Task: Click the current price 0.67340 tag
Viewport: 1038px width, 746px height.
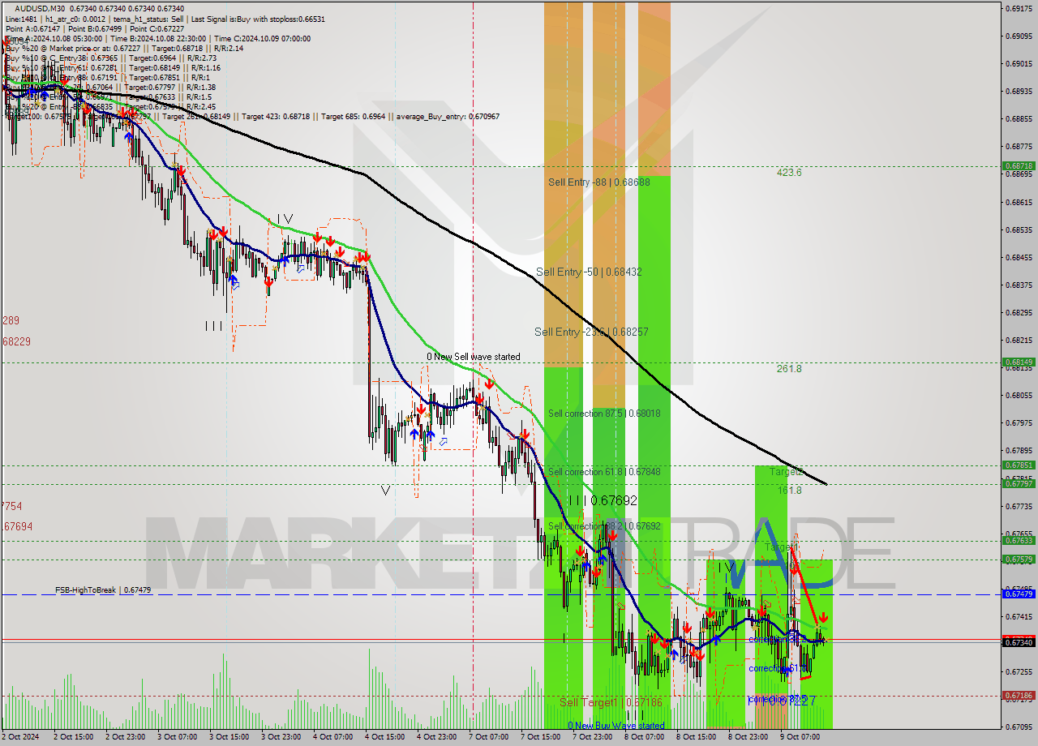Action: click(1019, 641)
